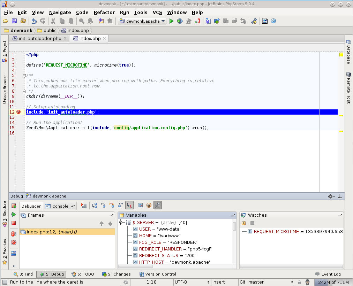The width and height of the screenshot is (353, 286).
Task: Switch to the init_autoloader.php tab
Action: [40, 39]
